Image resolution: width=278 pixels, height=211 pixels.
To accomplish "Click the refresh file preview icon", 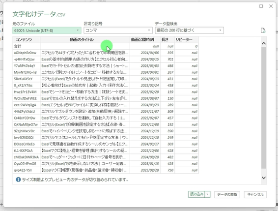I will (x=263, y=30).
